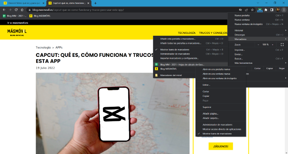Click the '¡SÍGUENOS!' yellow button
The height and width of the screenshot is (154, 288).
(220, 146)
